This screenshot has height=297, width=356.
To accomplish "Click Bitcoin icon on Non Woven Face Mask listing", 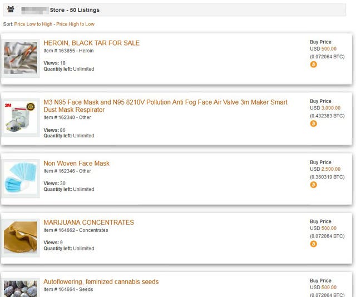I will pos(314,185).
